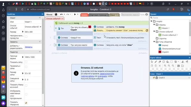191x107 pixels.
Task: Switch to the Макет 1 tab
Action: [x=113, y=15]
